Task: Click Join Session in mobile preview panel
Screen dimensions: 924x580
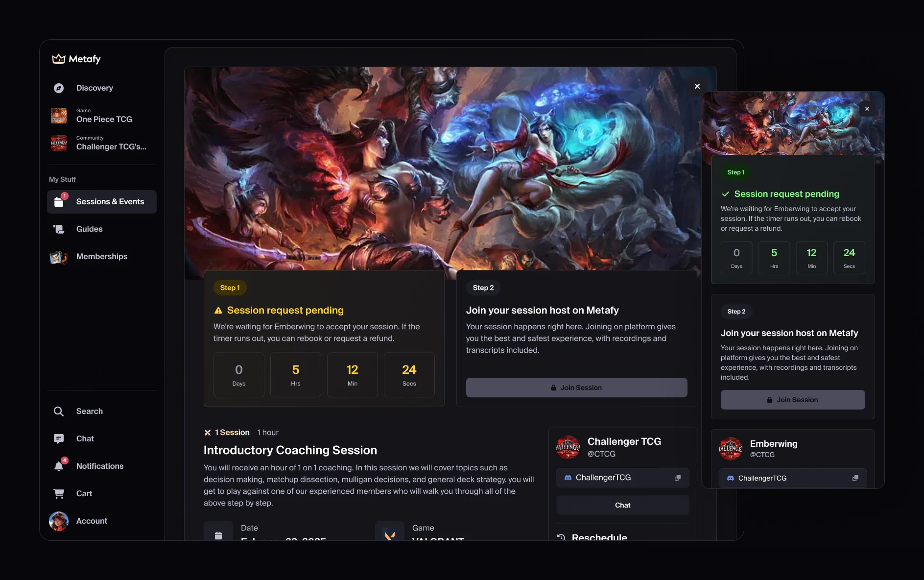Action: click(x=793, y=400)
